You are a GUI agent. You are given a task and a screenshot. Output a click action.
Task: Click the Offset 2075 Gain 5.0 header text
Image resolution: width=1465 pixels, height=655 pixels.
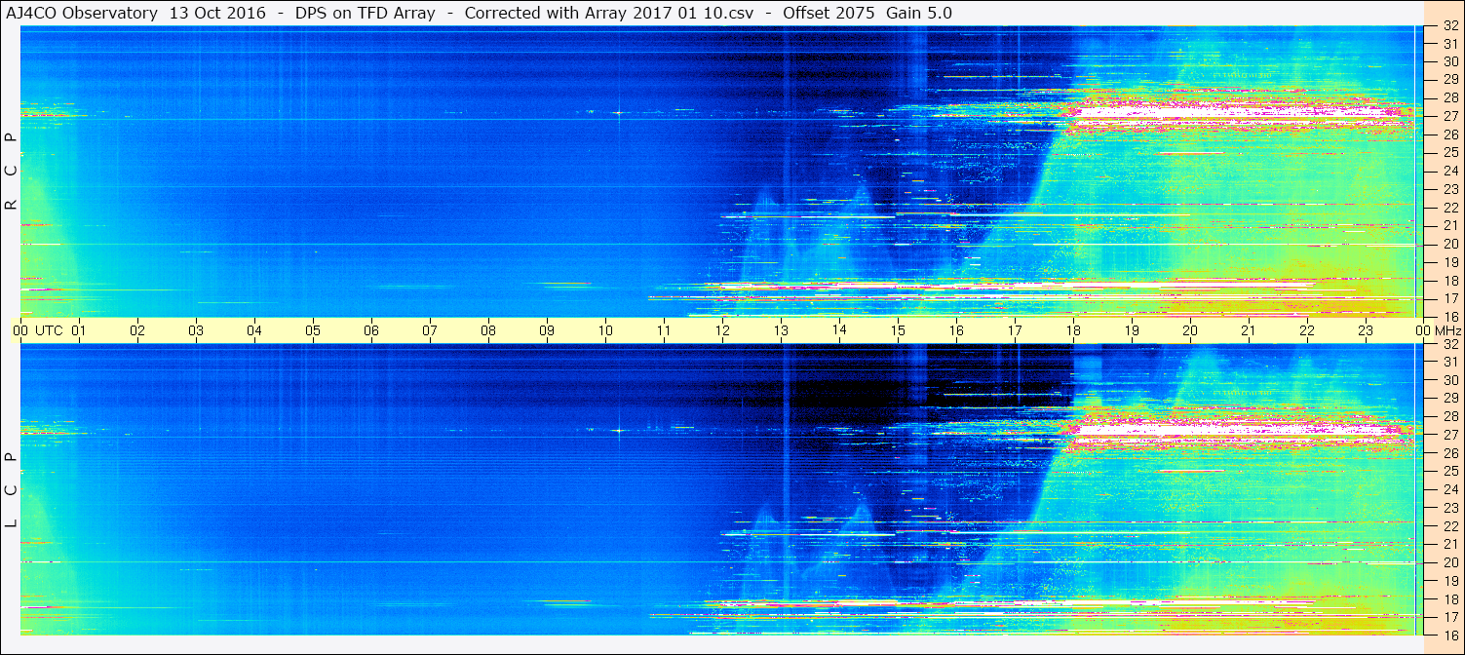[867, 13]
